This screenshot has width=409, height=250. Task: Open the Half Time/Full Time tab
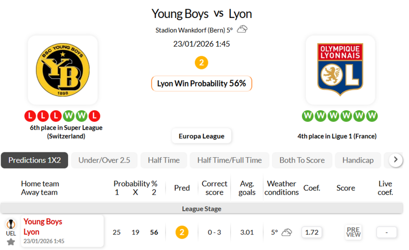229,160
